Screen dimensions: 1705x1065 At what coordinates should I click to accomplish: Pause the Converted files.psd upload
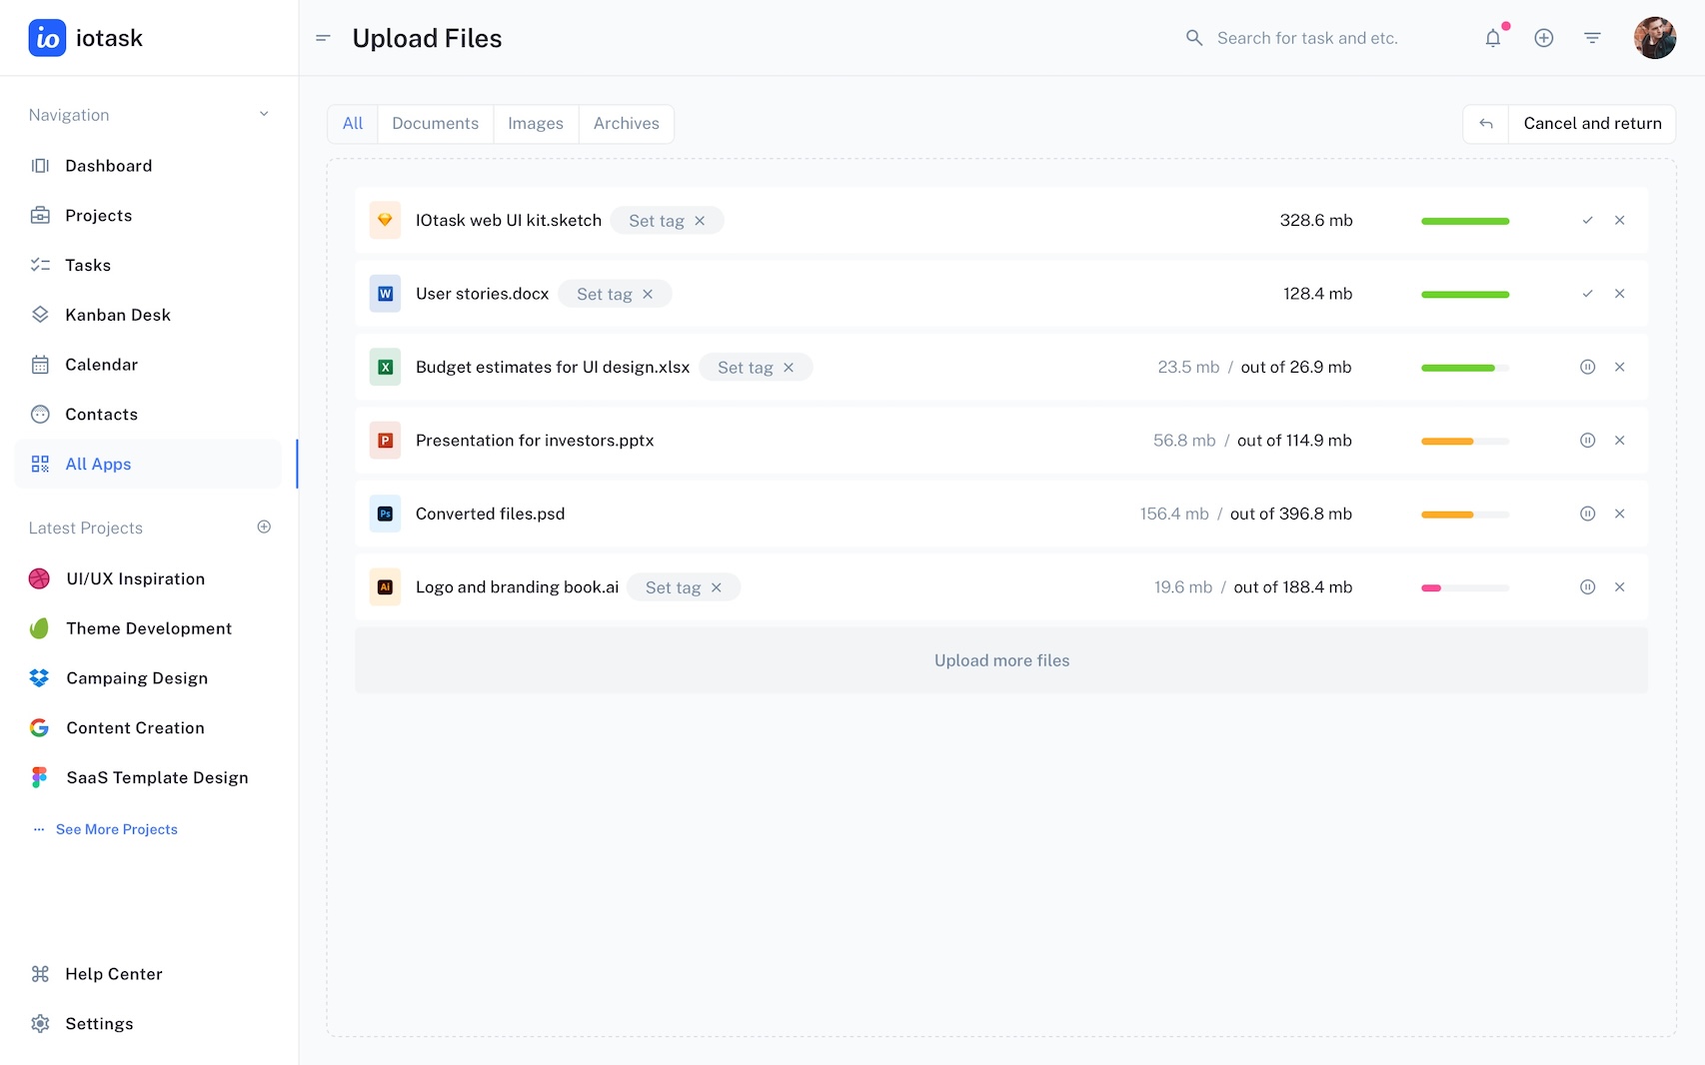[x=1587, y=514]
